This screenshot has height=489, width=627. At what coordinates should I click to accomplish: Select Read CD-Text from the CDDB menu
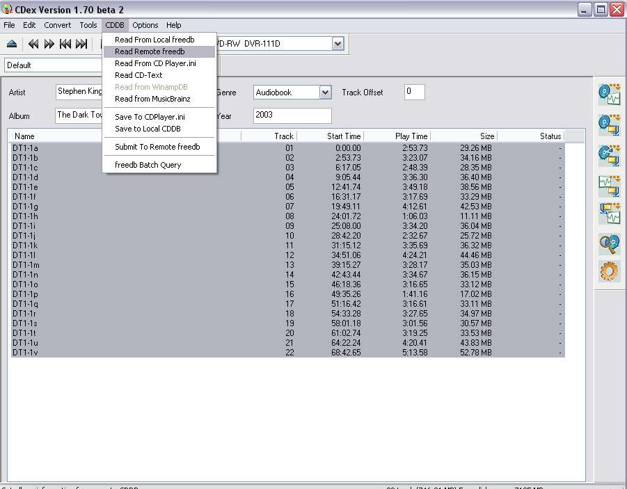click(159, 75)
